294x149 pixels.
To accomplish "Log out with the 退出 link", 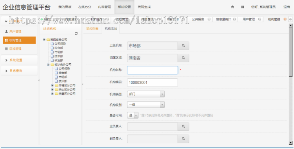I will 287,7.
